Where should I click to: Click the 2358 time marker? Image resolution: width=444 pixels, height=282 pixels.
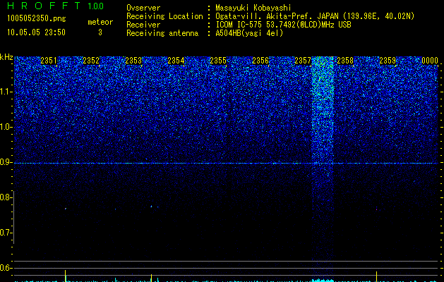point(345,61)
